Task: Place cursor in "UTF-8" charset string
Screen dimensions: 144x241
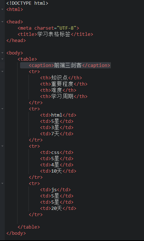Action: 66,28
